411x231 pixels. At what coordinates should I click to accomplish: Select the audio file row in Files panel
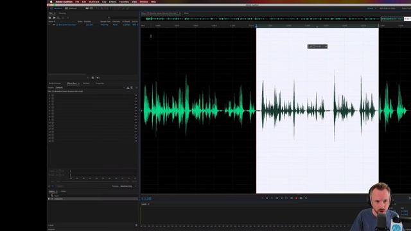click(92, 24)
